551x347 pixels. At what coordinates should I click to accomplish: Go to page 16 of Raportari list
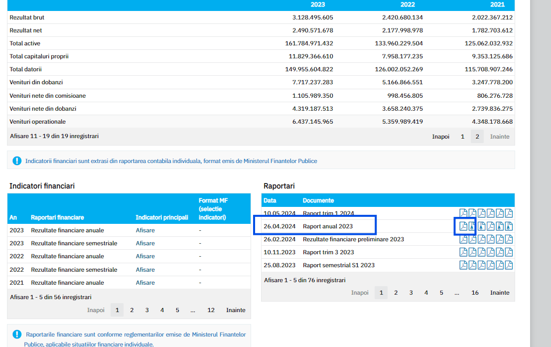click(x=475, y=293)
